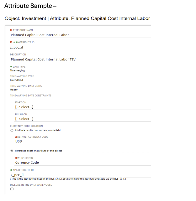
Task: Select 'Reference another attribute of this object' radio
Action: 12,151
